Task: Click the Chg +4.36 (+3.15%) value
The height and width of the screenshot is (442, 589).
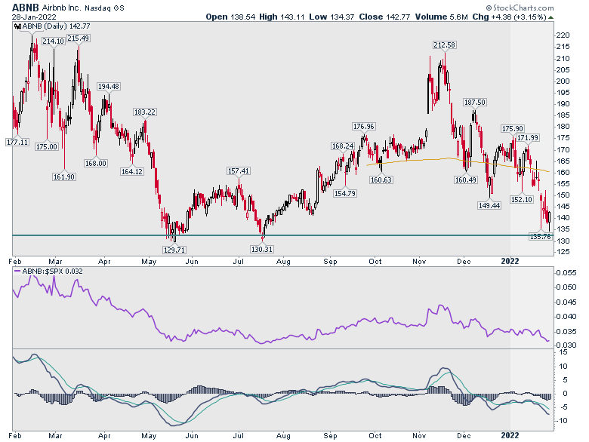Action: 509,17
